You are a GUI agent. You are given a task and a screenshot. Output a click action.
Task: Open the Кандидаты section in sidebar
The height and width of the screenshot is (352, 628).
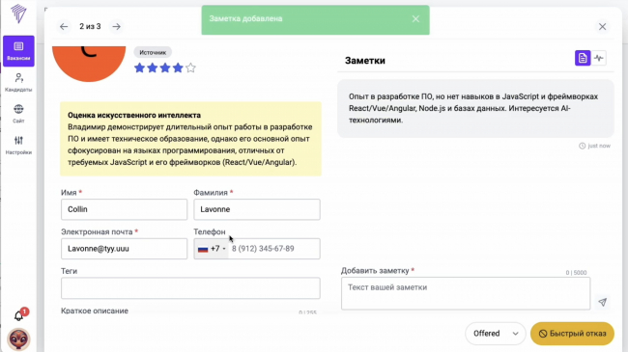coord(18,82)
